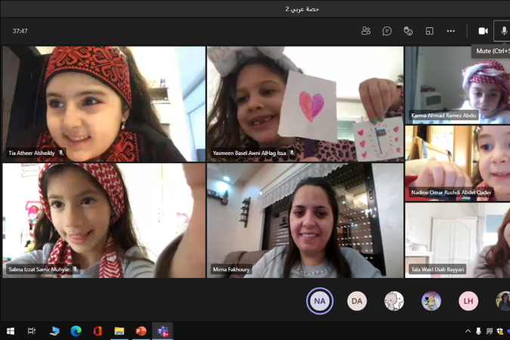
Task: Select Tia Atheer Alsheikly's video tile
Action: tap(104, 104)
